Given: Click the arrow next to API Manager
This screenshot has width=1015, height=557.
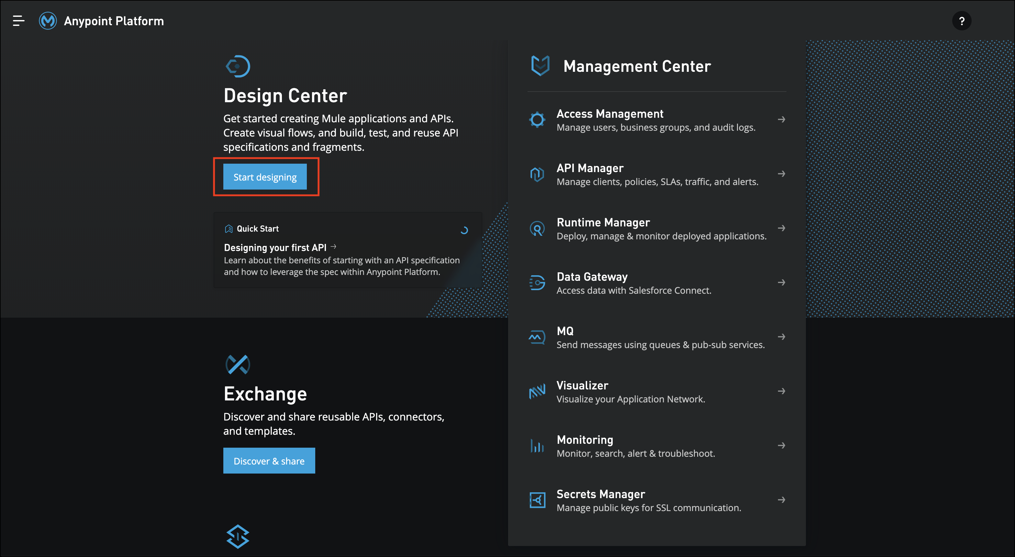Looking at the screenshot, I should point(781,174).
